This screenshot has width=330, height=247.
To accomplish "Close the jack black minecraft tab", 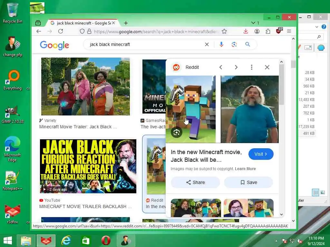I will [114, 23].
